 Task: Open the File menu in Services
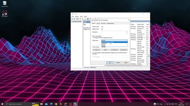coord(72,16)
